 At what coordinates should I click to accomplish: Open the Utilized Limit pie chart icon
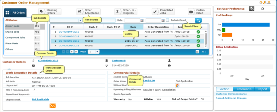177,85
